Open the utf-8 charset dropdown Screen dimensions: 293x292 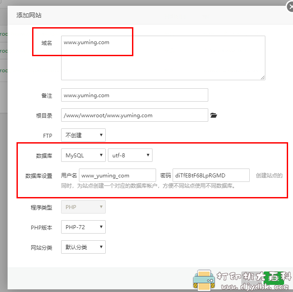(x=130, y=155)
